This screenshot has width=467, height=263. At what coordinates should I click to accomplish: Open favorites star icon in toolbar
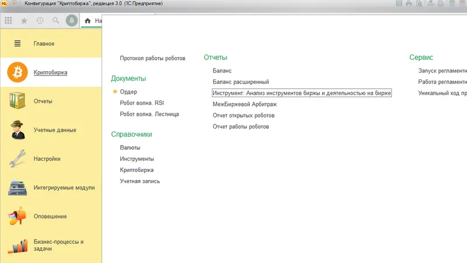point(24,20)
